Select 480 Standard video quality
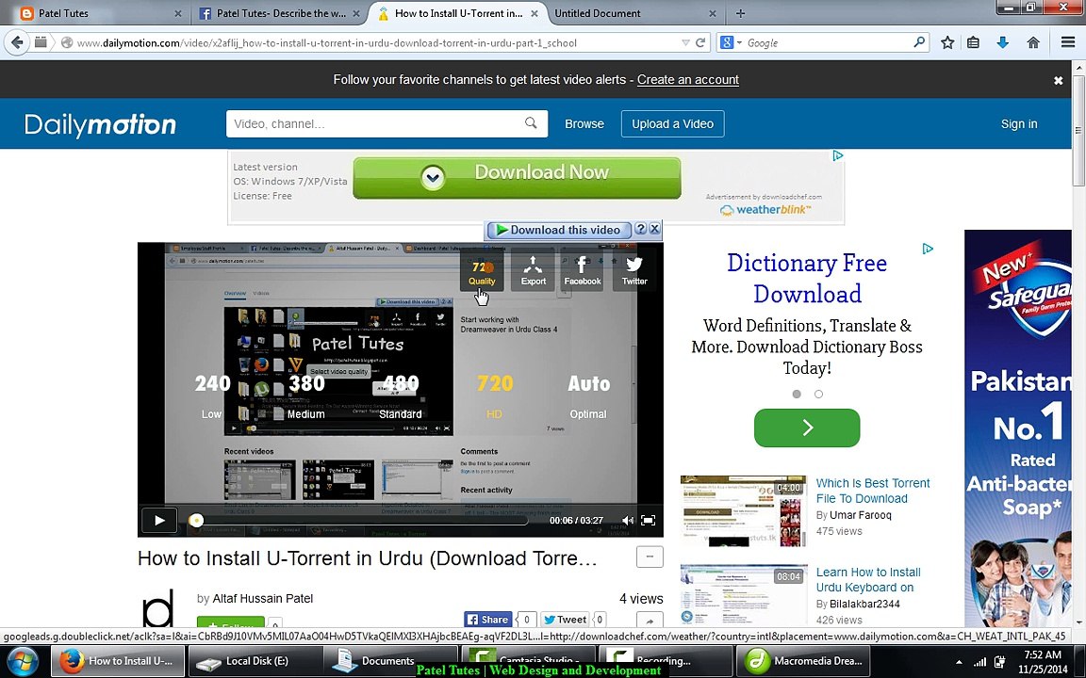Image resolution: width=1086 pixels, height=678 pixels. [401, 396]
